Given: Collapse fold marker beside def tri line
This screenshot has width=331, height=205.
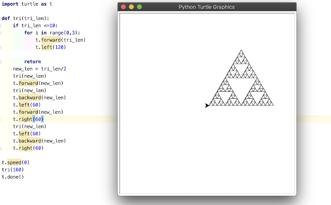Looking at the screenshot, I should pyautogui.click(x=1, y=19).
